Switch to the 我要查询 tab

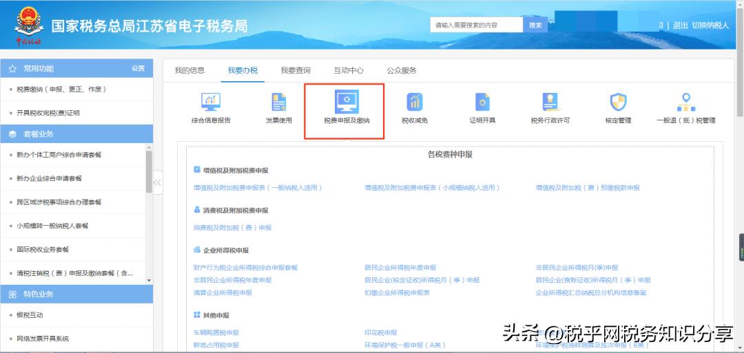(x=296, y=70)
